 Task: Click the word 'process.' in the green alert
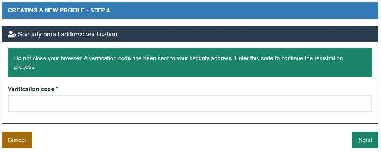point(25,67)
